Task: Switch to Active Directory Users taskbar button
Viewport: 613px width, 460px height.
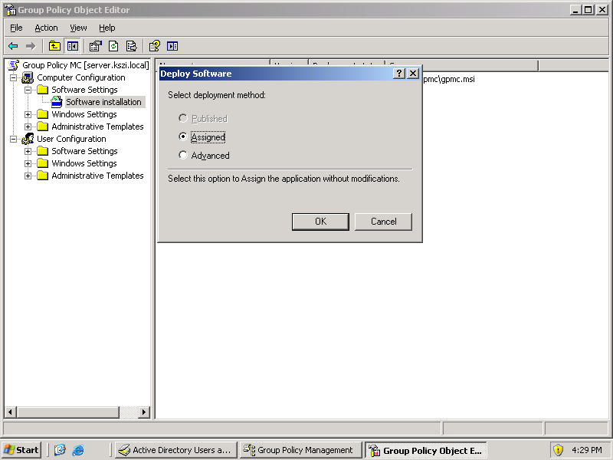Action: tap(176, 450)
